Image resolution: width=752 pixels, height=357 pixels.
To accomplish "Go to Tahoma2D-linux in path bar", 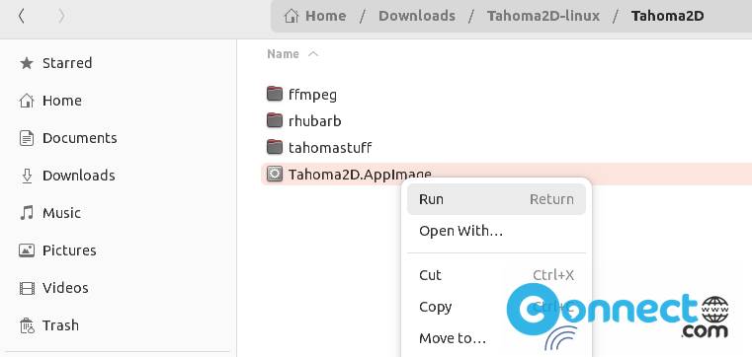I will point(543,16).
